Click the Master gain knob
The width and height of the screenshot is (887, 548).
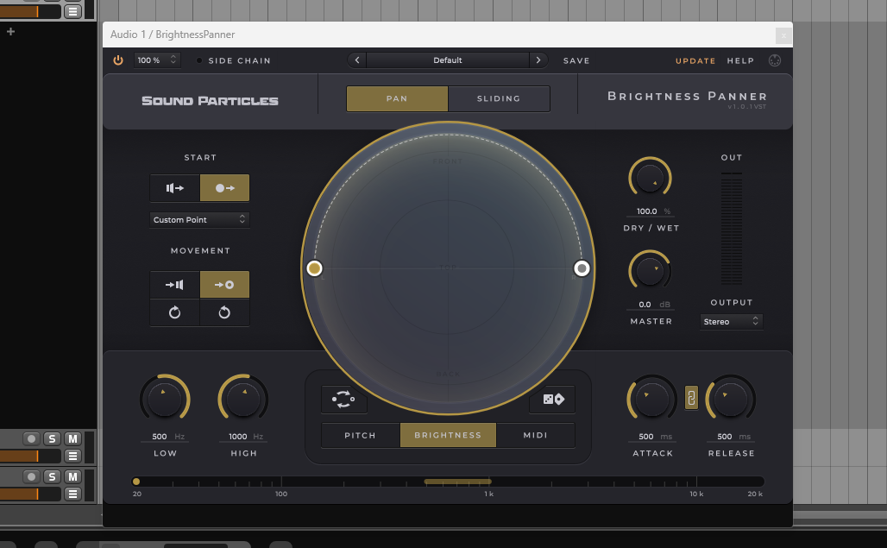pos(650,271)
